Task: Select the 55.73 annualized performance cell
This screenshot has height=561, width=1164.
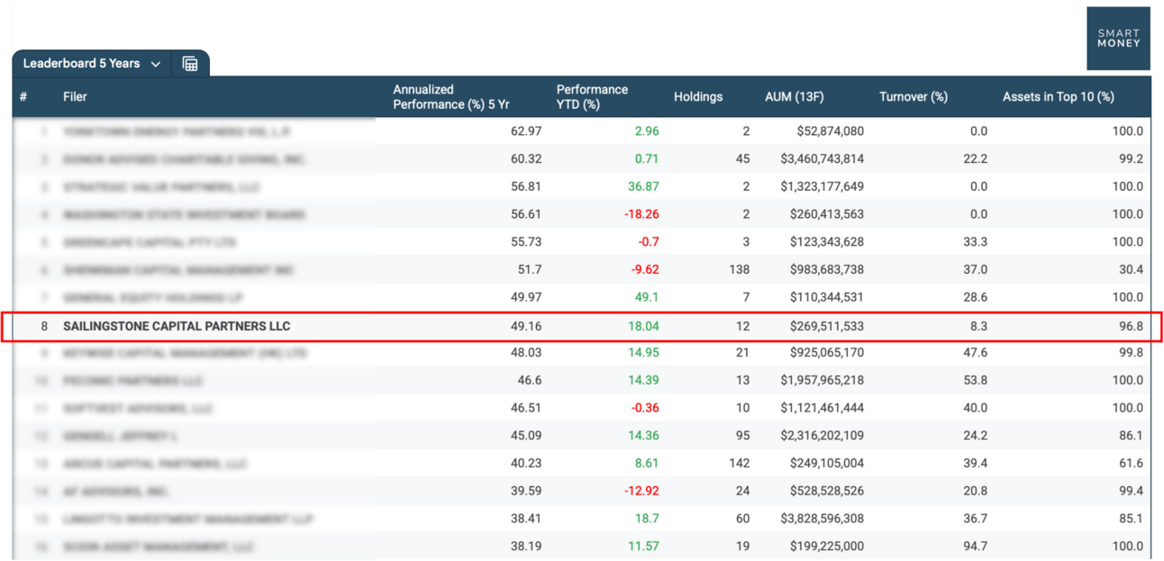Action: tap(526, 243)
